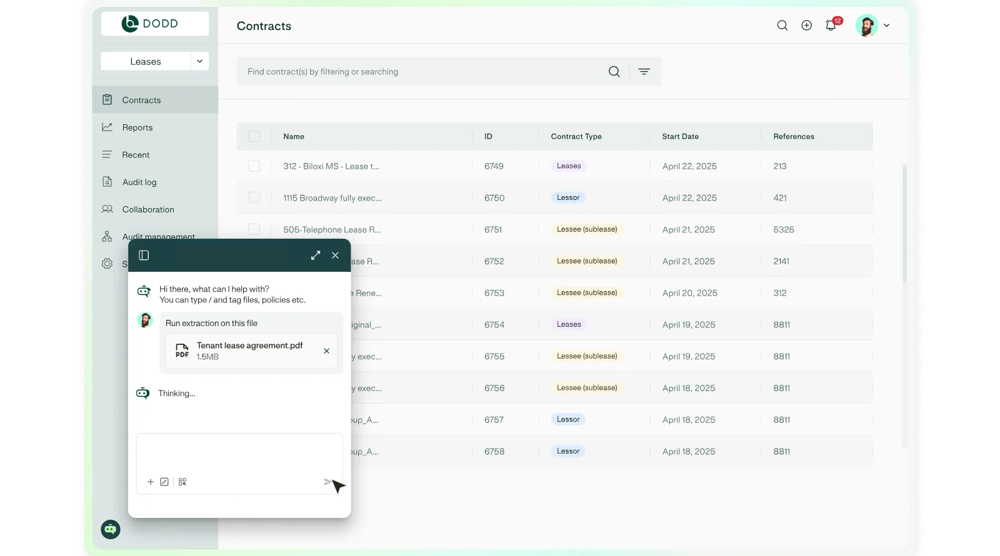Open the filter icon in contract search bar
Image resolution: width=1000 pixels, height=556 pixels.
[x=644, y=72]
